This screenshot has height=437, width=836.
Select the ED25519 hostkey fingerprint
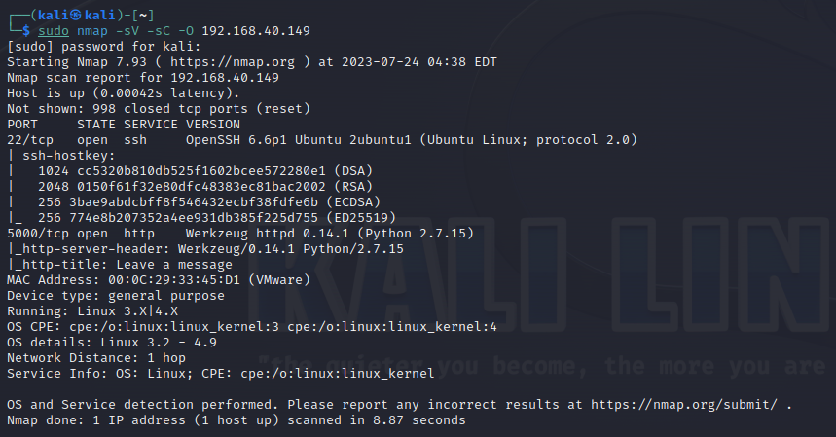(194, 218)
